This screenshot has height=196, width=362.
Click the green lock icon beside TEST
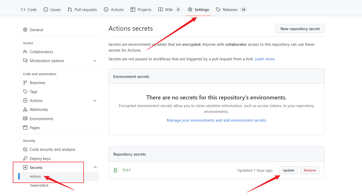pyautogui.click(x=115, y=170)
